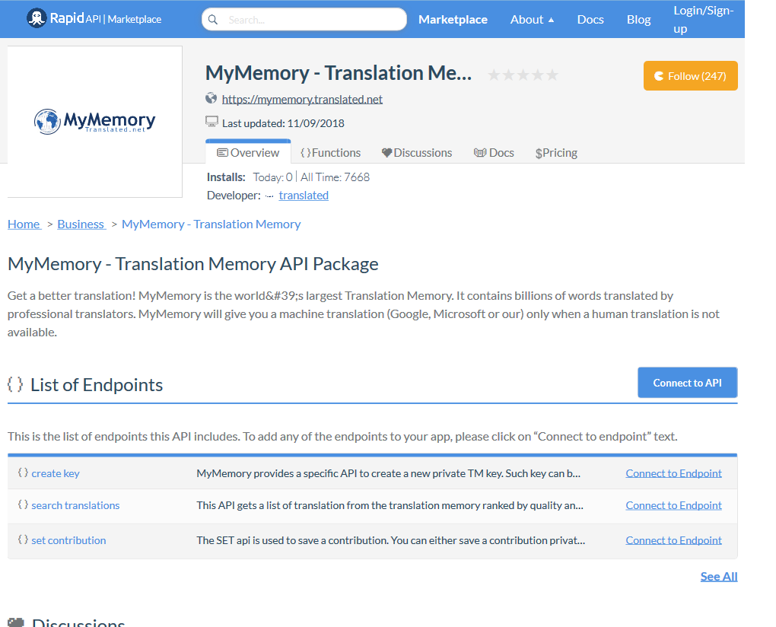Click the curly braces icon beside create key

point(23,473)
